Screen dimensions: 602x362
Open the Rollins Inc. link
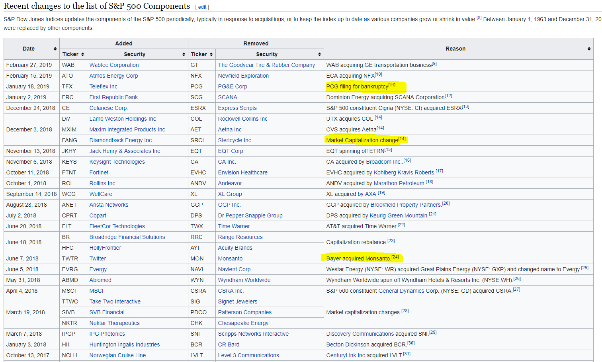tap(103, 183)
